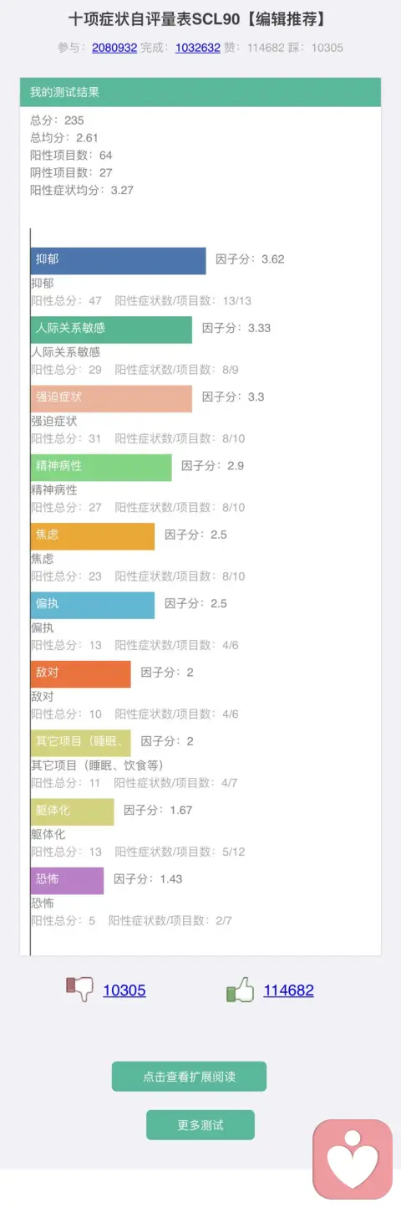Click the light green 精神病性 bar
This screenshot has height=1208, width=401.
pyautogui.click(x=101, y=467)
